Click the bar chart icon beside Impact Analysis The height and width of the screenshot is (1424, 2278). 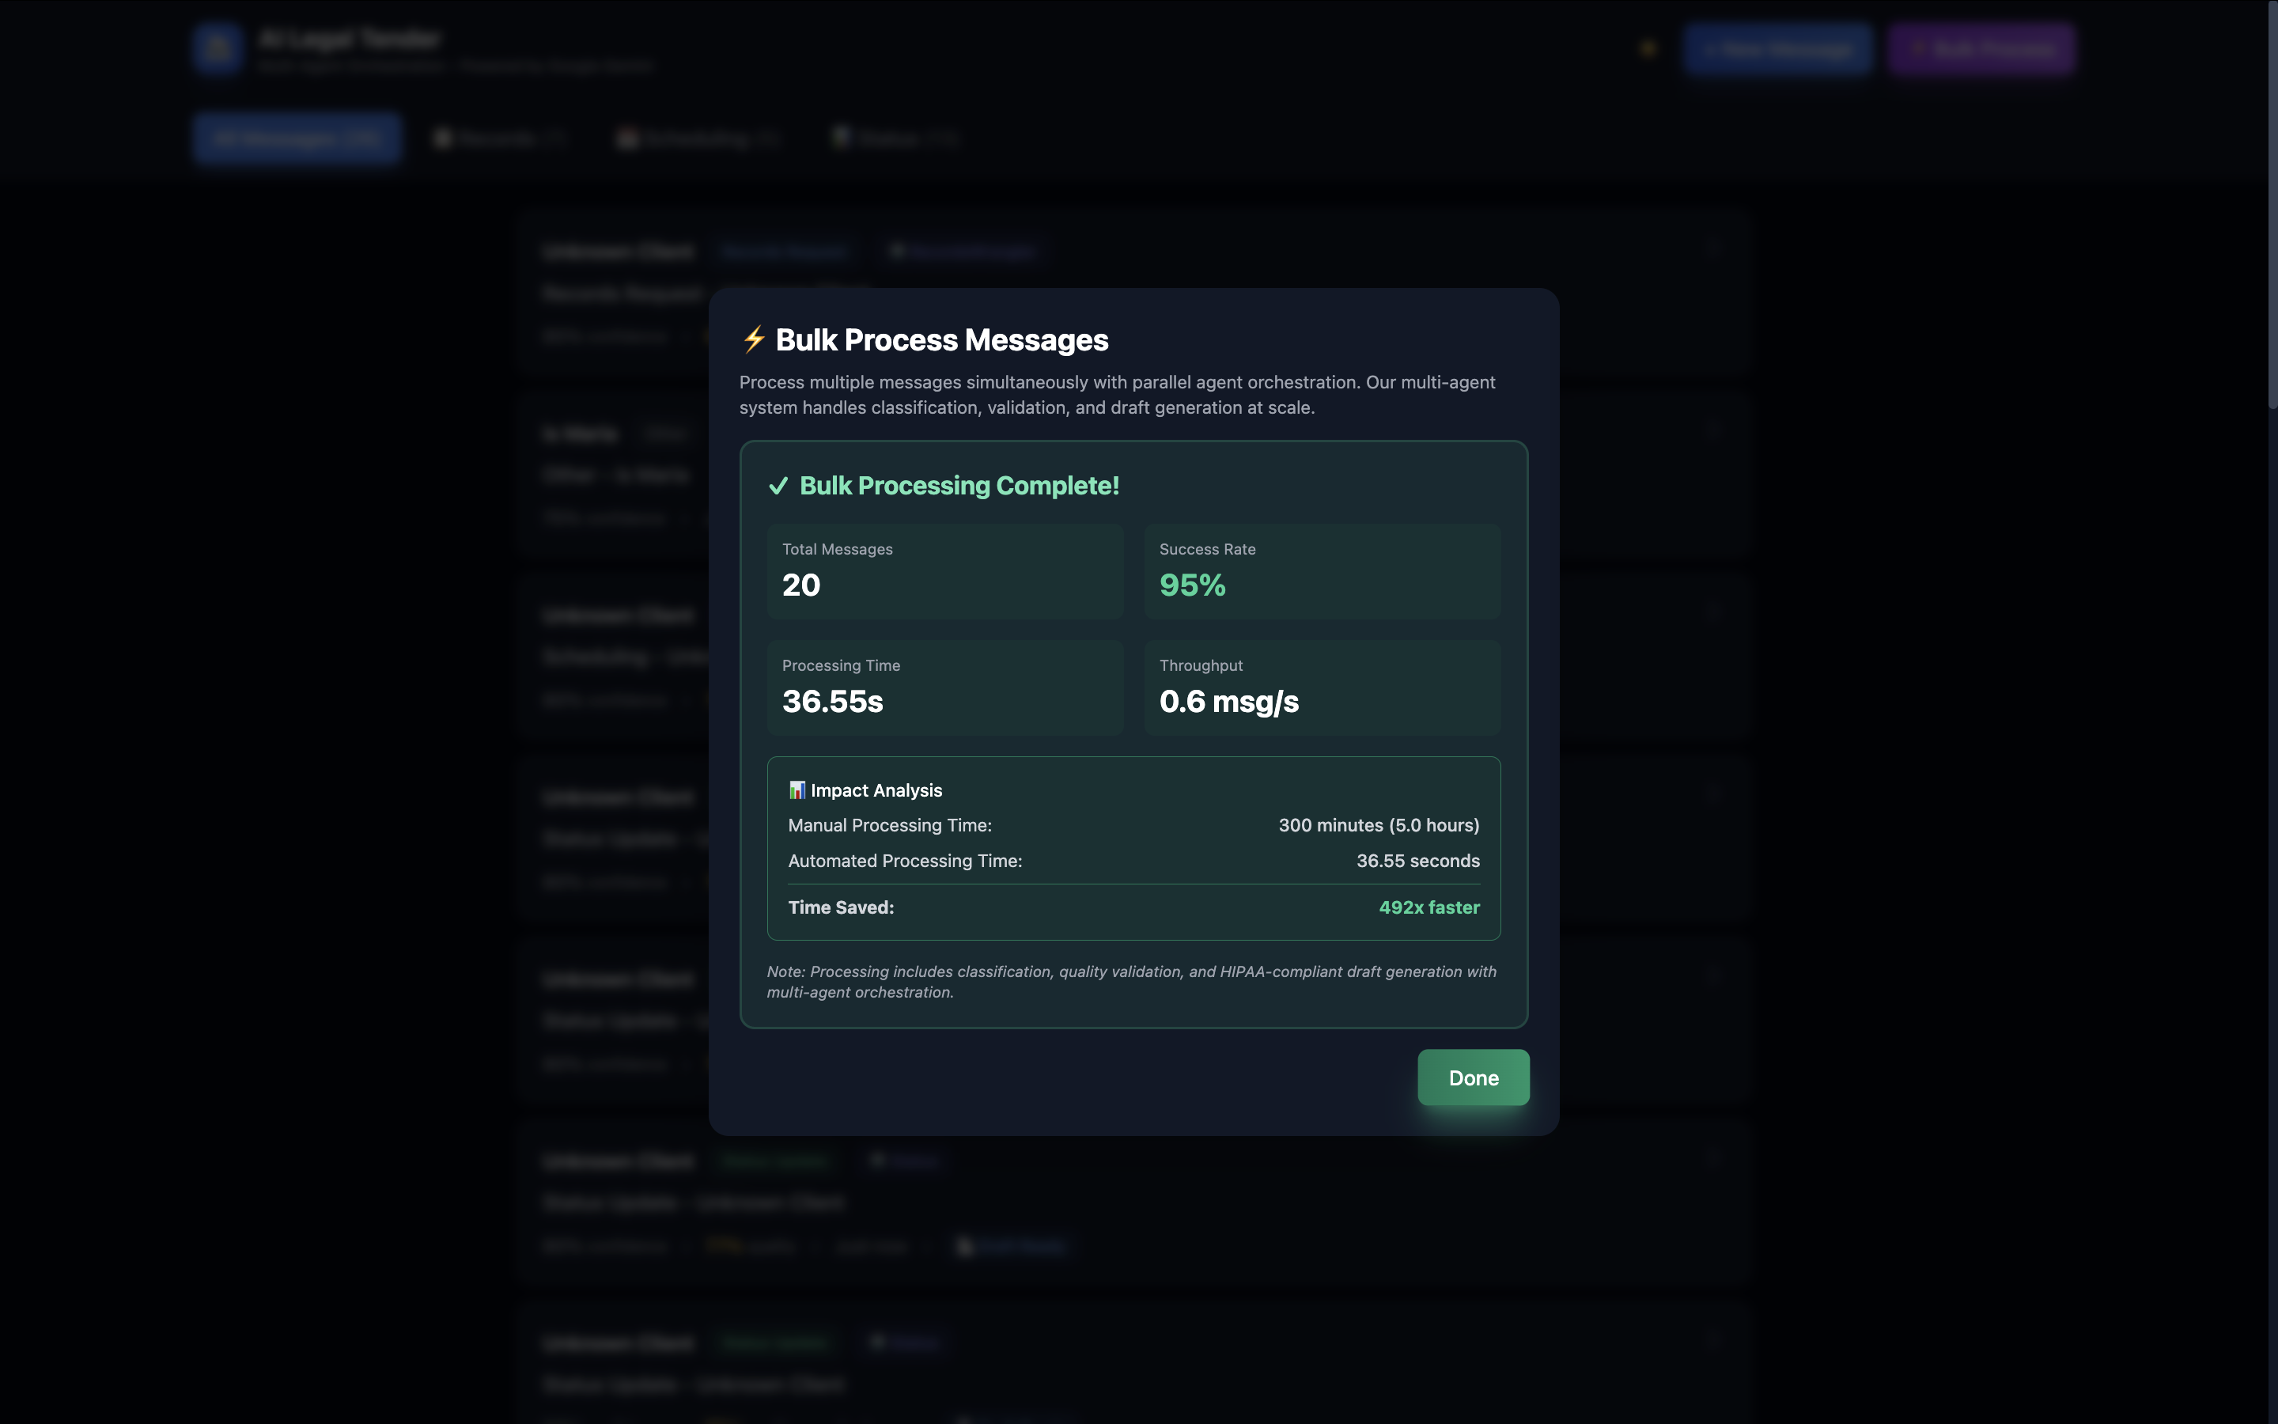797,790
